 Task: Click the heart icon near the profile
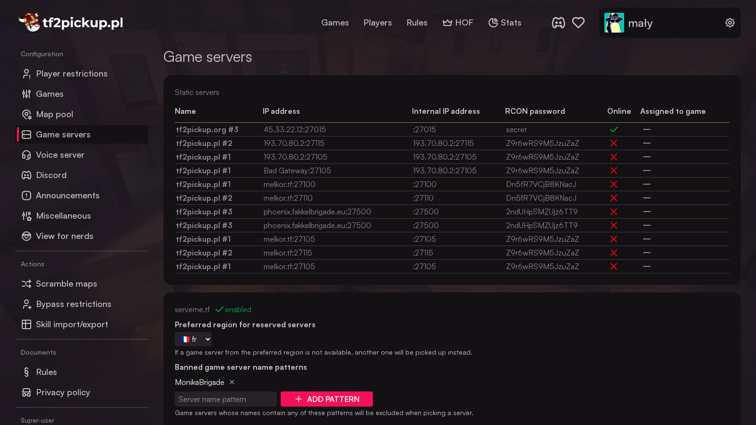coord(578,22)
